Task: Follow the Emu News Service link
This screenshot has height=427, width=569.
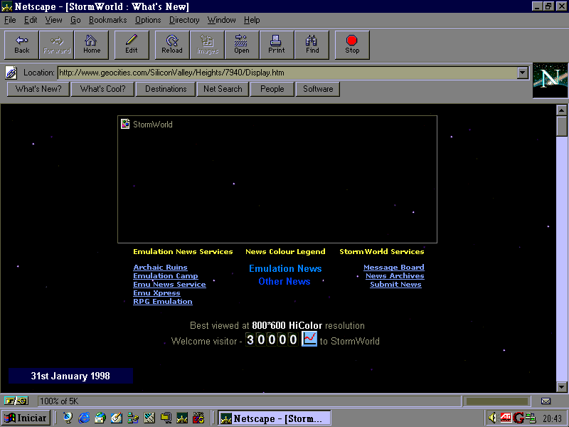Action: point(169,284)
